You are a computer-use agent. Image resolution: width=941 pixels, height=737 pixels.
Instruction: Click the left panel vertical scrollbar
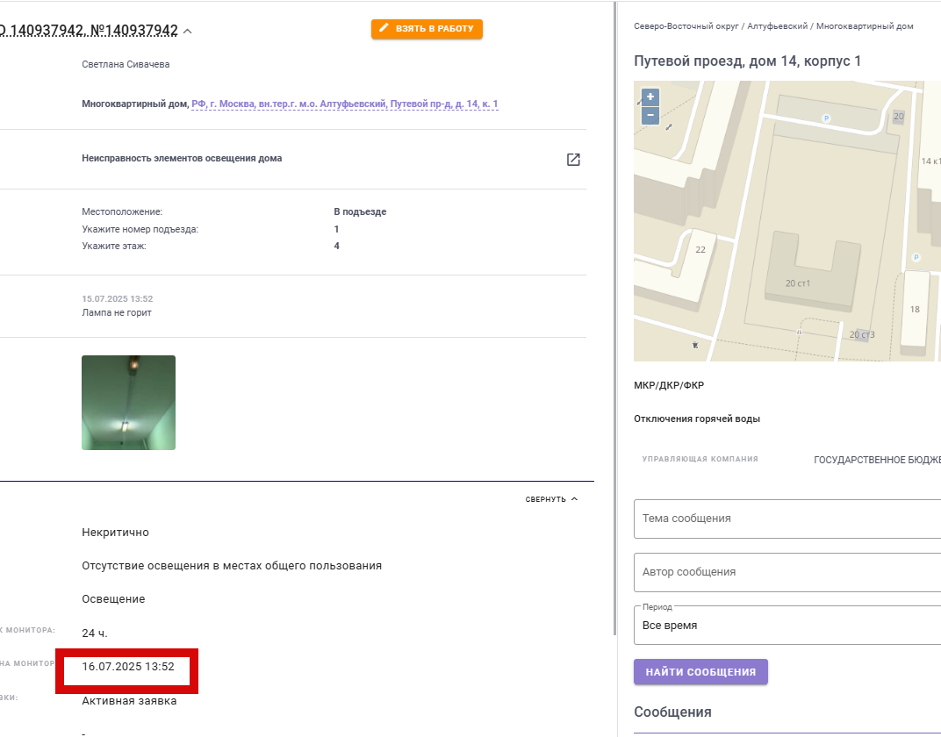614,318
